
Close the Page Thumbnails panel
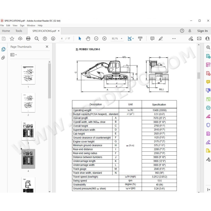[47, 47]
